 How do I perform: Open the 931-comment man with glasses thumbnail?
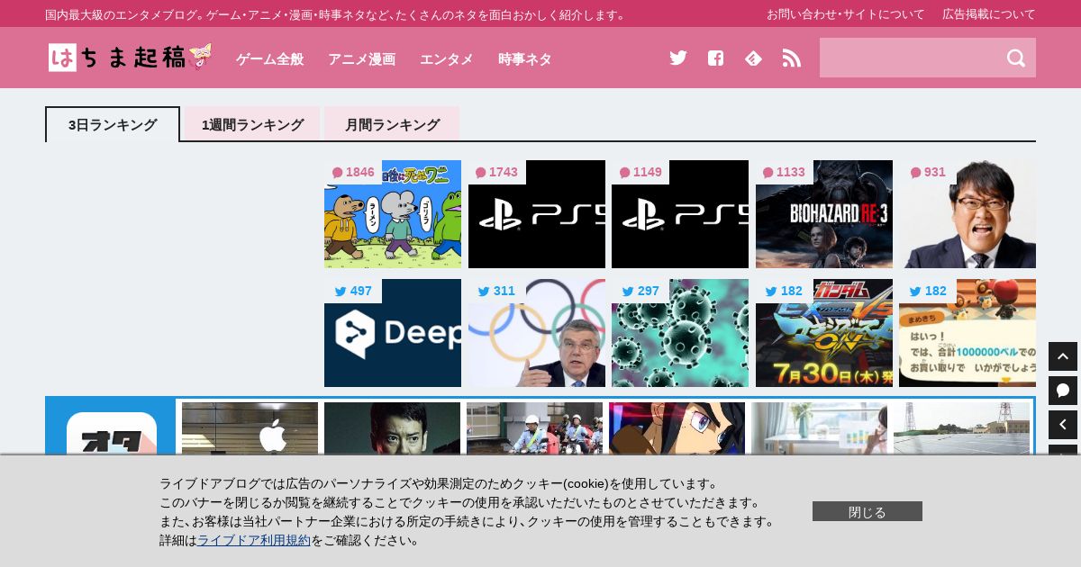tap(967, 214)
